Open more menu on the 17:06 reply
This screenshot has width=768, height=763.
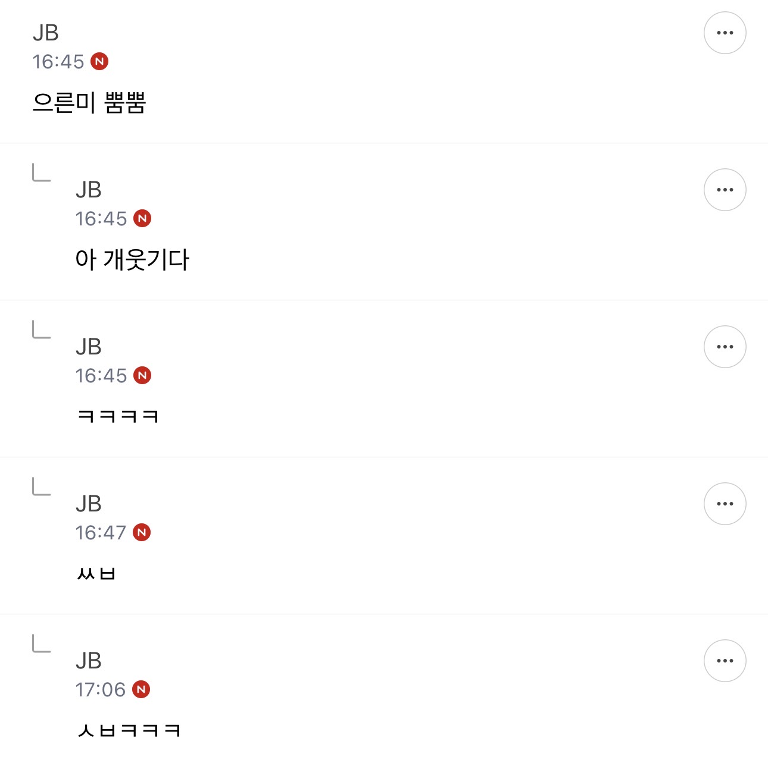point(725,661)
